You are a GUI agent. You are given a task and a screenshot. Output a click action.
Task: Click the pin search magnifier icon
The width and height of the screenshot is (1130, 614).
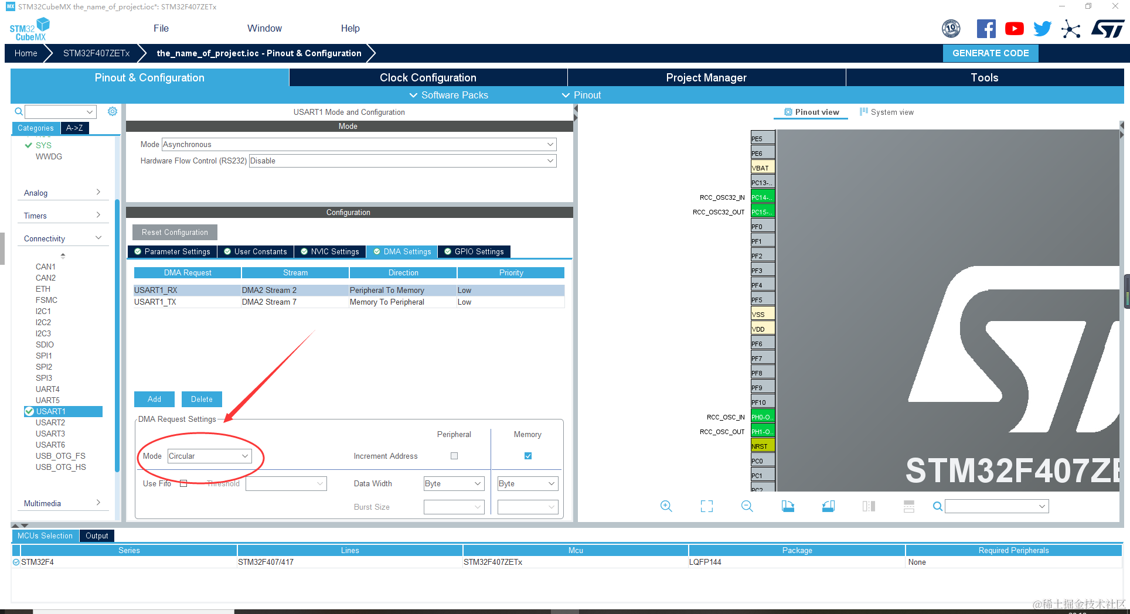(x=938, y=506)
